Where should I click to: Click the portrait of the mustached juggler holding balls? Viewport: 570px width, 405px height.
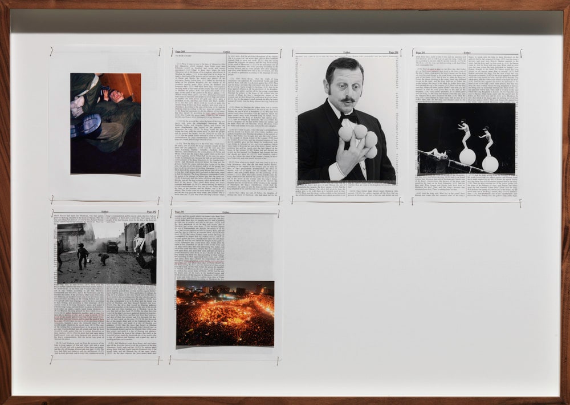347,120
